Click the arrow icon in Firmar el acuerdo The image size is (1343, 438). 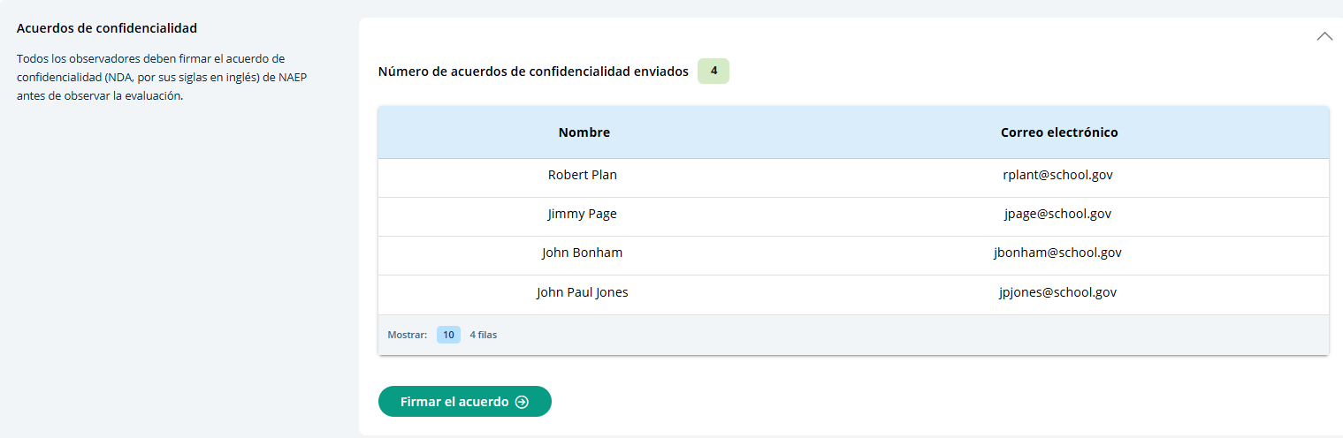tap(522, 402)
